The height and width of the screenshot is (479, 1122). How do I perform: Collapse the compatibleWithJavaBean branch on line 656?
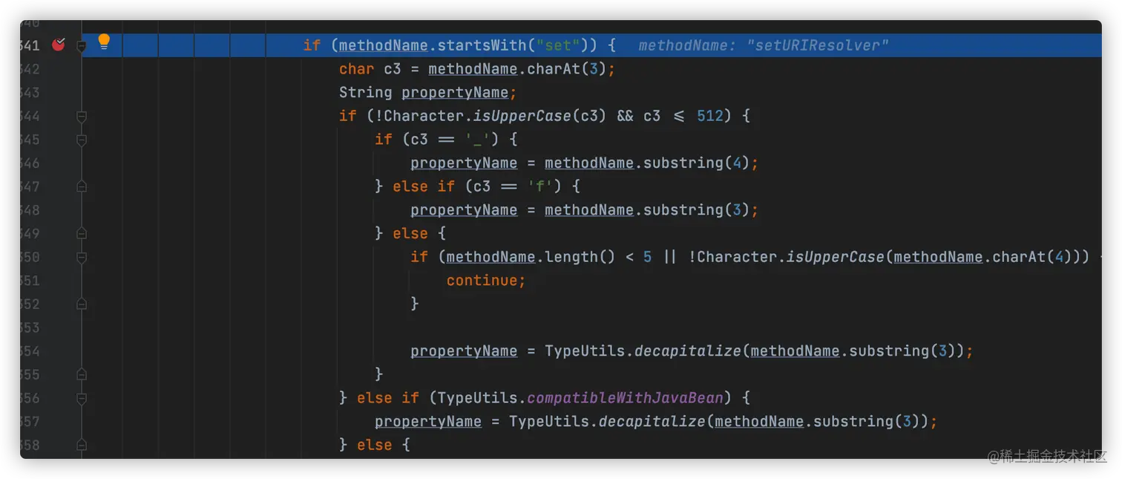[x=82, y=398]
